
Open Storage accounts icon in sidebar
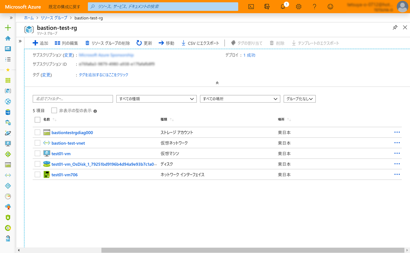pyautogui.click(x=8, y=164)
